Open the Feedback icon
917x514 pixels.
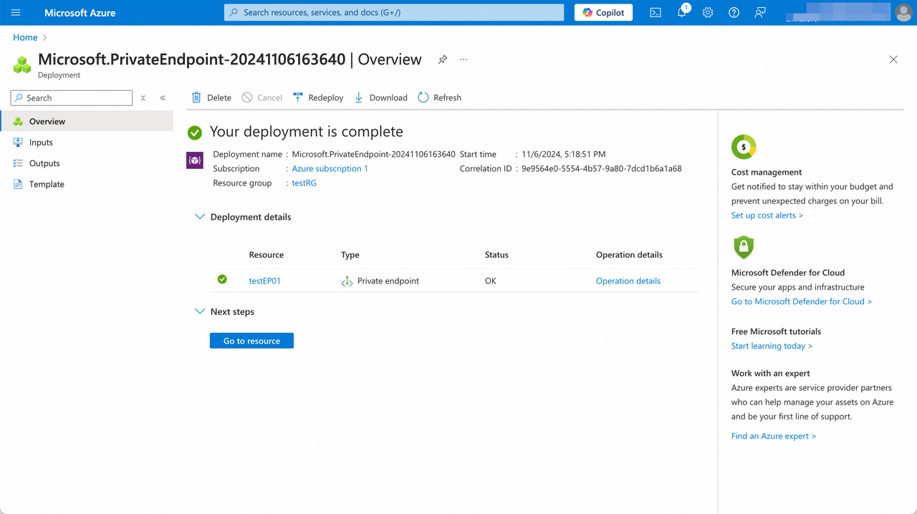(759, 12)
